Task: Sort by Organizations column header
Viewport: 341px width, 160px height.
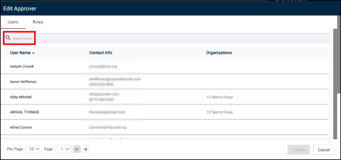Action: tap(219, 53)
